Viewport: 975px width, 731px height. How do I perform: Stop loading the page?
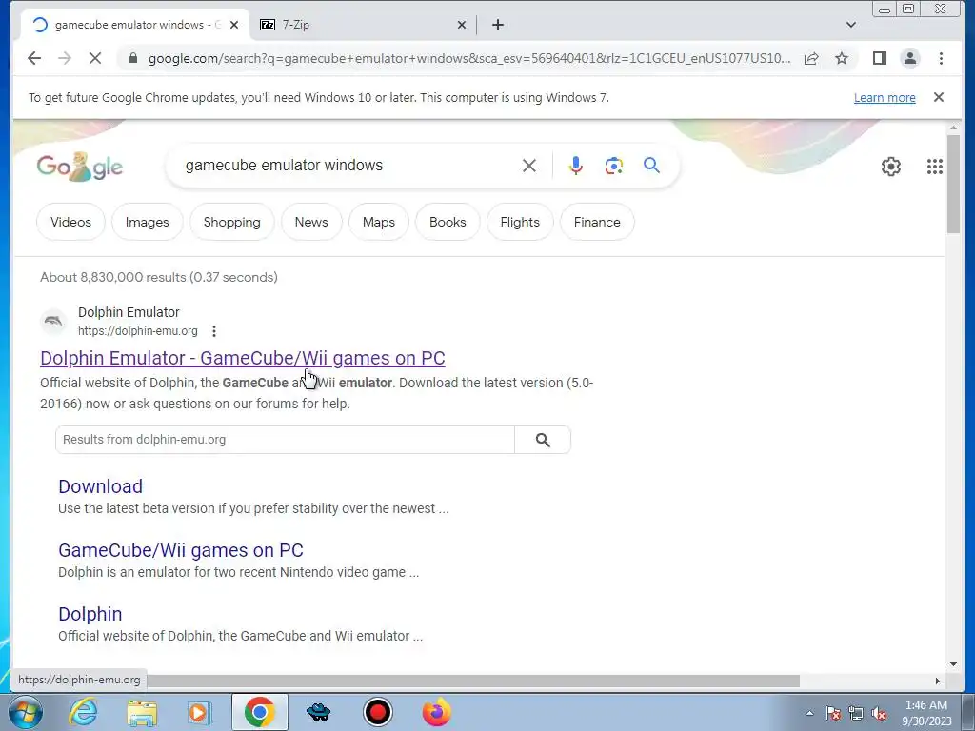pyautogui.click(x=95, y=58)
